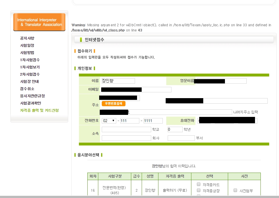Navigate to 2차시험접수
Viewport: 279px width, 198px height.
click(30, 74)
